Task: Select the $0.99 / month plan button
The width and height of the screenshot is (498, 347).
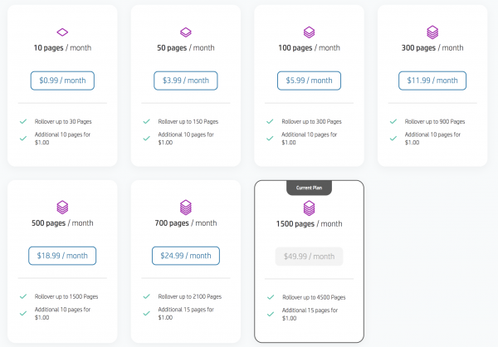Action: click(x=62, y=81)
